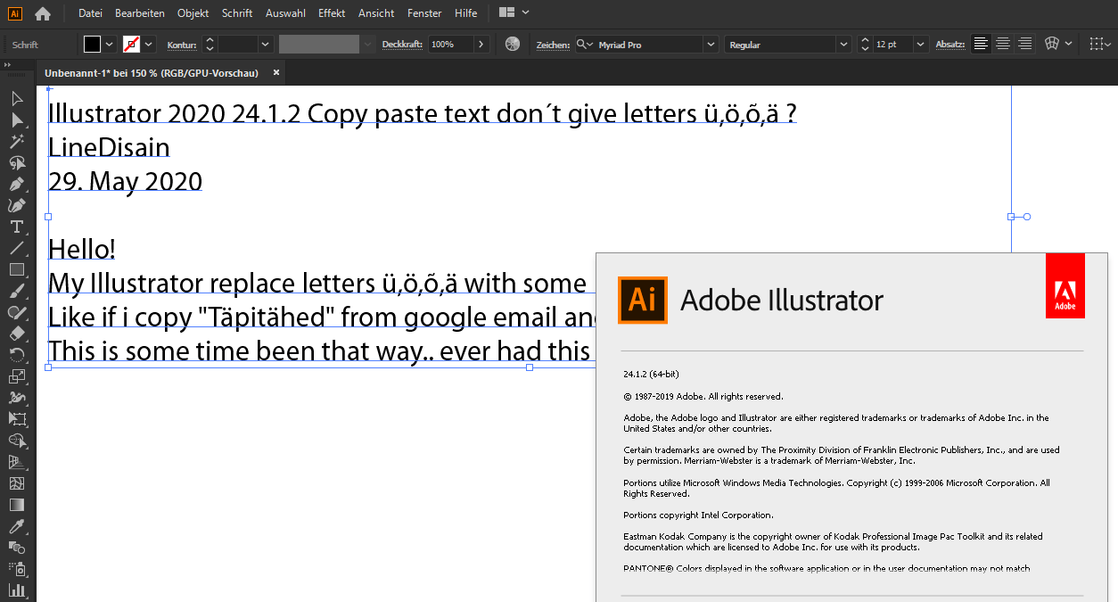The height and width of the screenshot is (602, 1118).
Task: Open the Schrift menu
Action: [x=236, y=12]
